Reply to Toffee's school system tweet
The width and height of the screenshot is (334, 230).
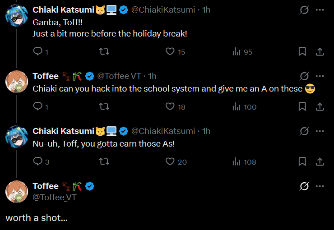pos(38,106)
